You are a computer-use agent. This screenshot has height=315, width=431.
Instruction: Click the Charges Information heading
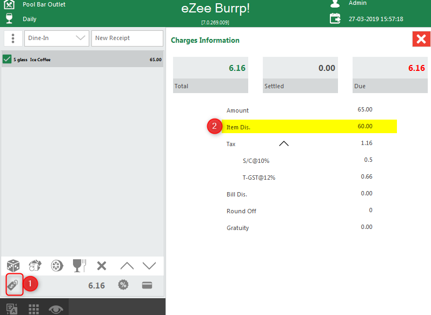(x=205, y=40)
